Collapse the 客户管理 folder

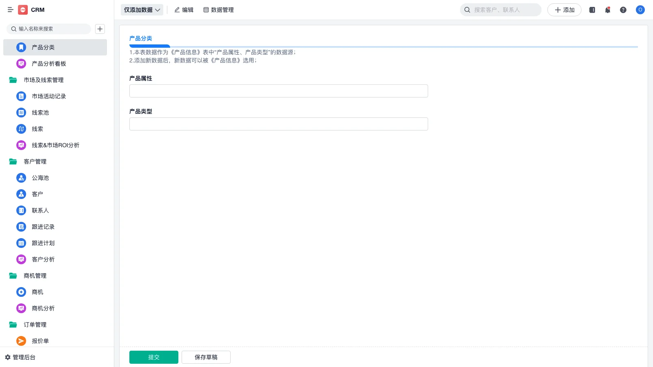point(35,161)
